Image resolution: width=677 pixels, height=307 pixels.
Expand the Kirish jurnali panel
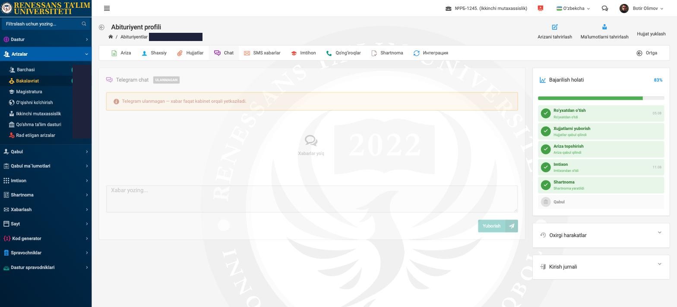[659, 264]
